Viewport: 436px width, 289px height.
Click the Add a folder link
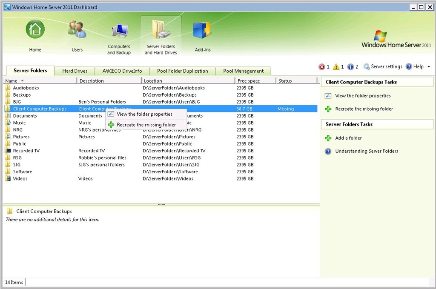point(348,138)
